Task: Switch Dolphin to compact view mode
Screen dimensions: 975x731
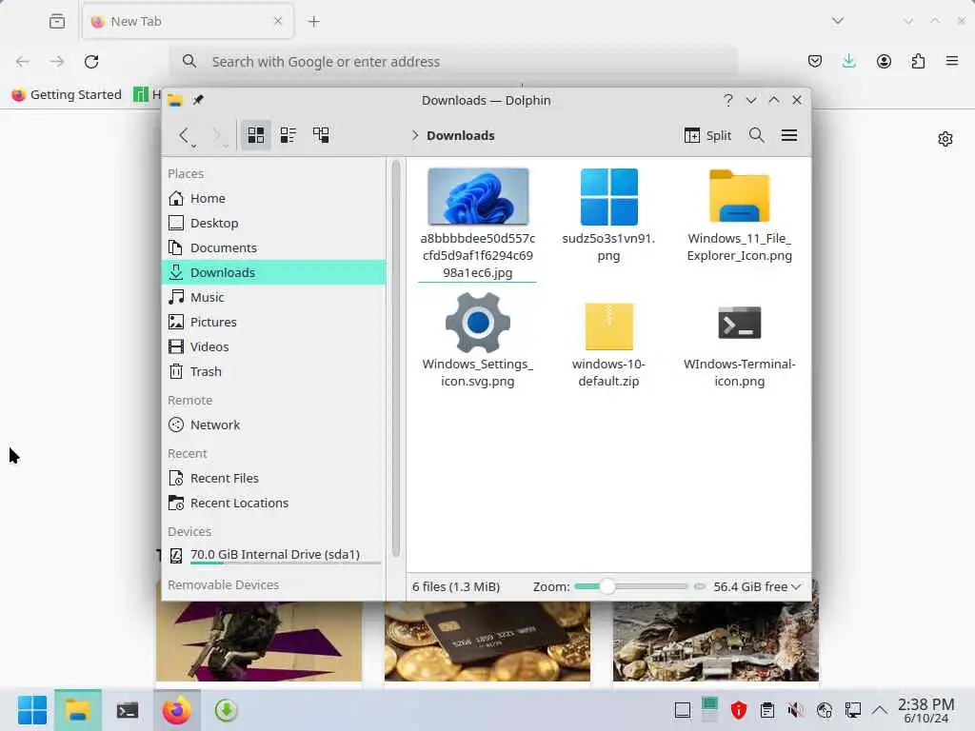Action: tap(288, 135)
